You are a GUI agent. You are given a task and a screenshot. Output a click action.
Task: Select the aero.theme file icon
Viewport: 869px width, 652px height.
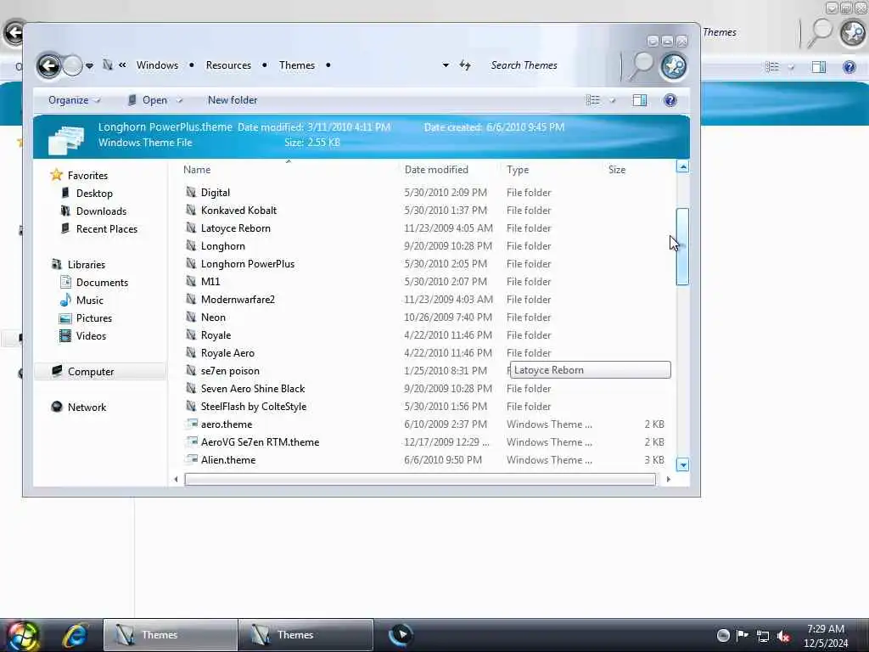[x=192, y=424]
